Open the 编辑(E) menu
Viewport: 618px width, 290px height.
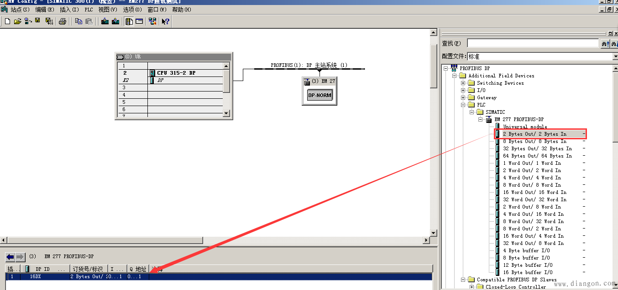pos(45,10)
